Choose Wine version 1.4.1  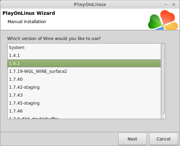[84, 56]
